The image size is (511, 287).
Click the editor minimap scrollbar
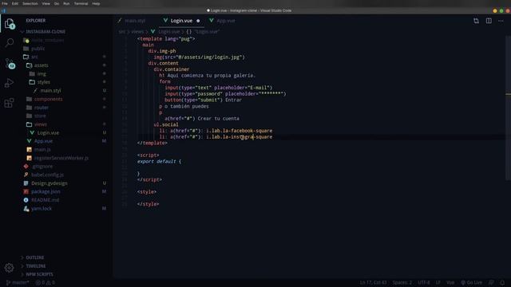pyautogui.click(x=508, y=108)
